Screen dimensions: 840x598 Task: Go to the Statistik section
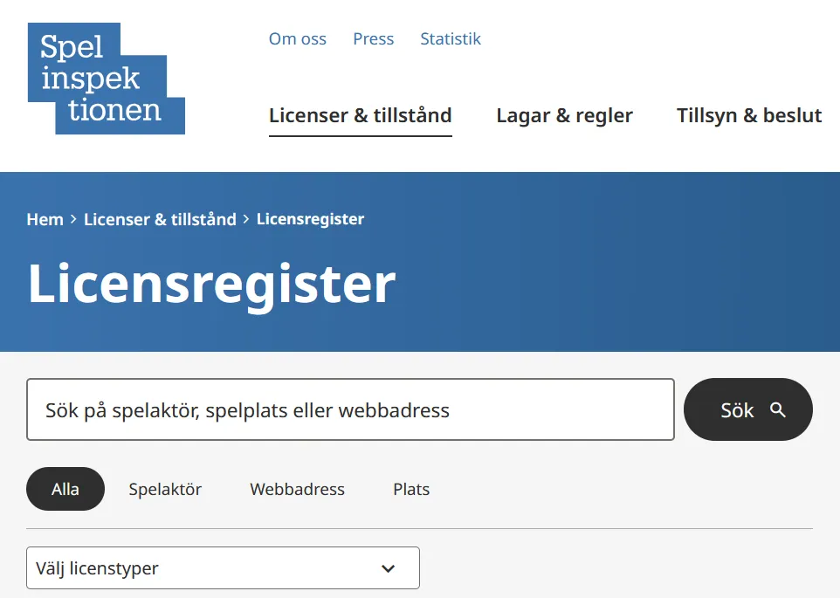(451, 38)
